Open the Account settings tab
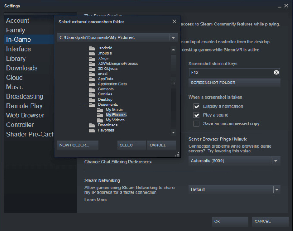 tap(18, 21)
